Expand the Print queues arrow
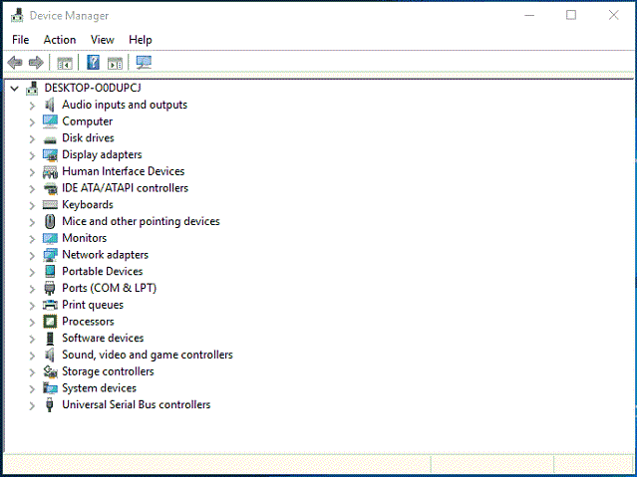637x477 pixels. pyautogui.click(x=32, y=306)
